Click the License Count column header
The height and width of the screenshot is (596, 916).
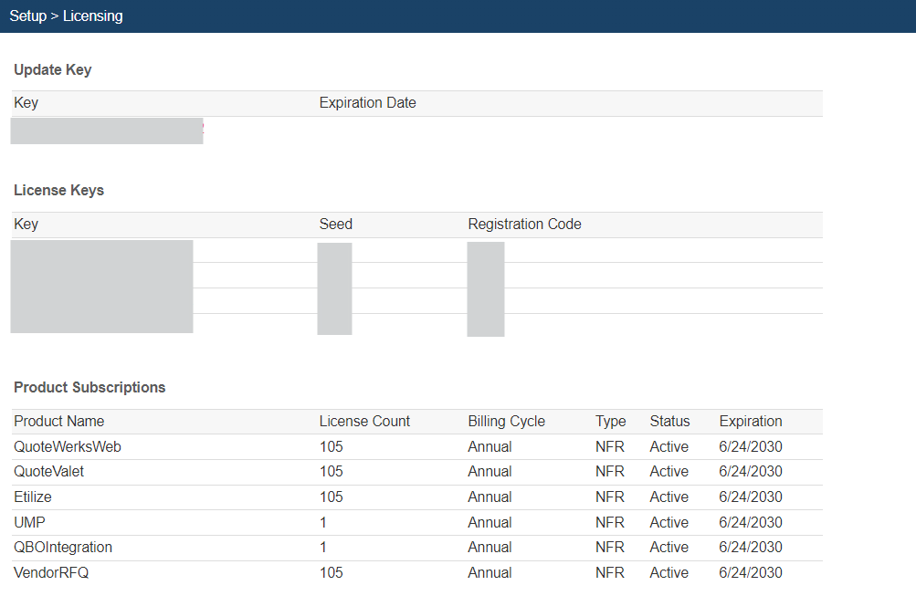(364, 422)
